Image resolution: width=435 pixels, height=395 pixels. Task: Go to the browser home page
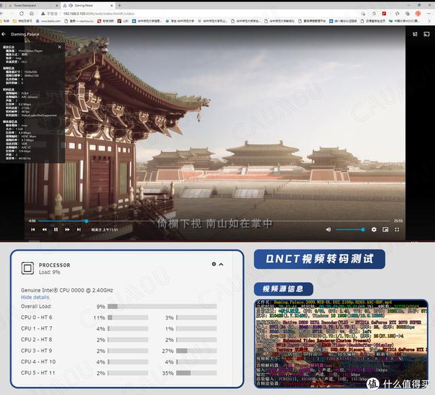[x=32, y=14]
